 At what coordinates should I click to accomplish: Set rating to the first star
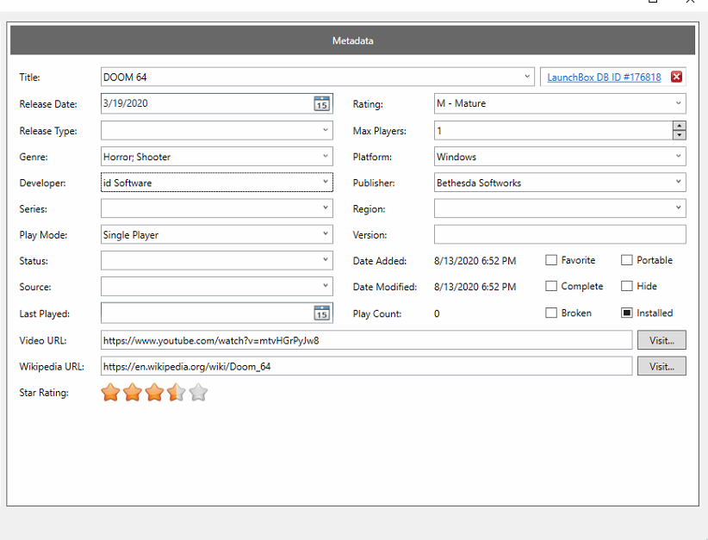tap(110, 393)
